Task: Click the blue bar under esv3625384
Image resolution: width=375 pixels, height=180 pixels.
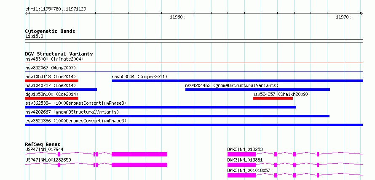Action: point(161,107)
